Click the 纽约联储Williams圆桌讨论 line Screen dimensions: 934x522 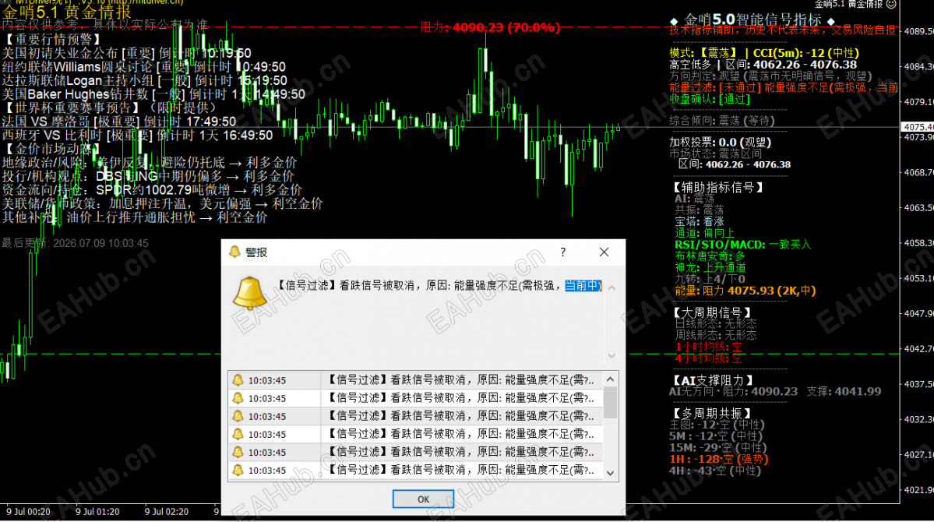pos(143,67)
